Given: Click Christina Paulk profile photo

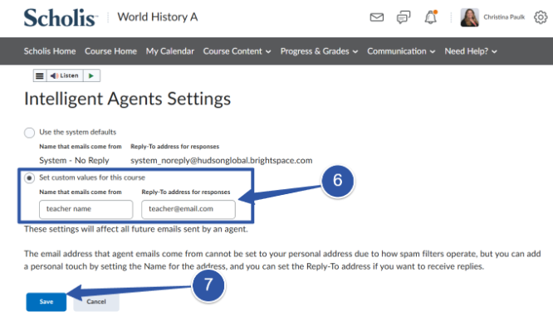Looking at the screenshot, I should tap(469, 17).
